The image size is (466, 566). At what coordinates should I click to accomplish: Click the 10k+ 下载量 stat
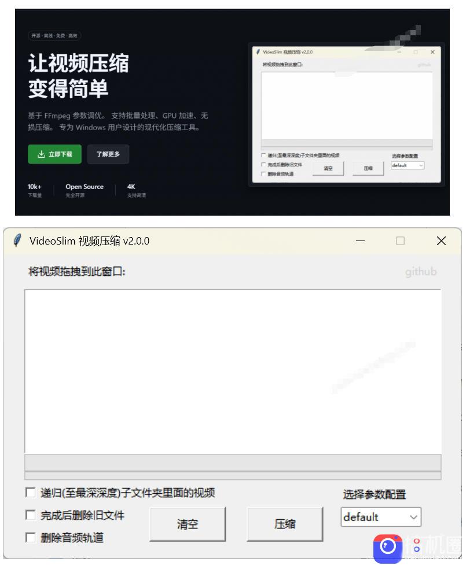35,190
